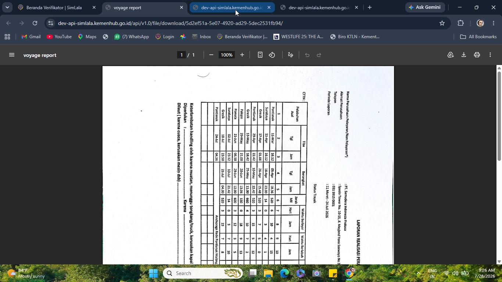Click the Windows taskbar Search box
The width and height of the screenshot is (502, 282).
pyautogui.click(x=203, y=273)
